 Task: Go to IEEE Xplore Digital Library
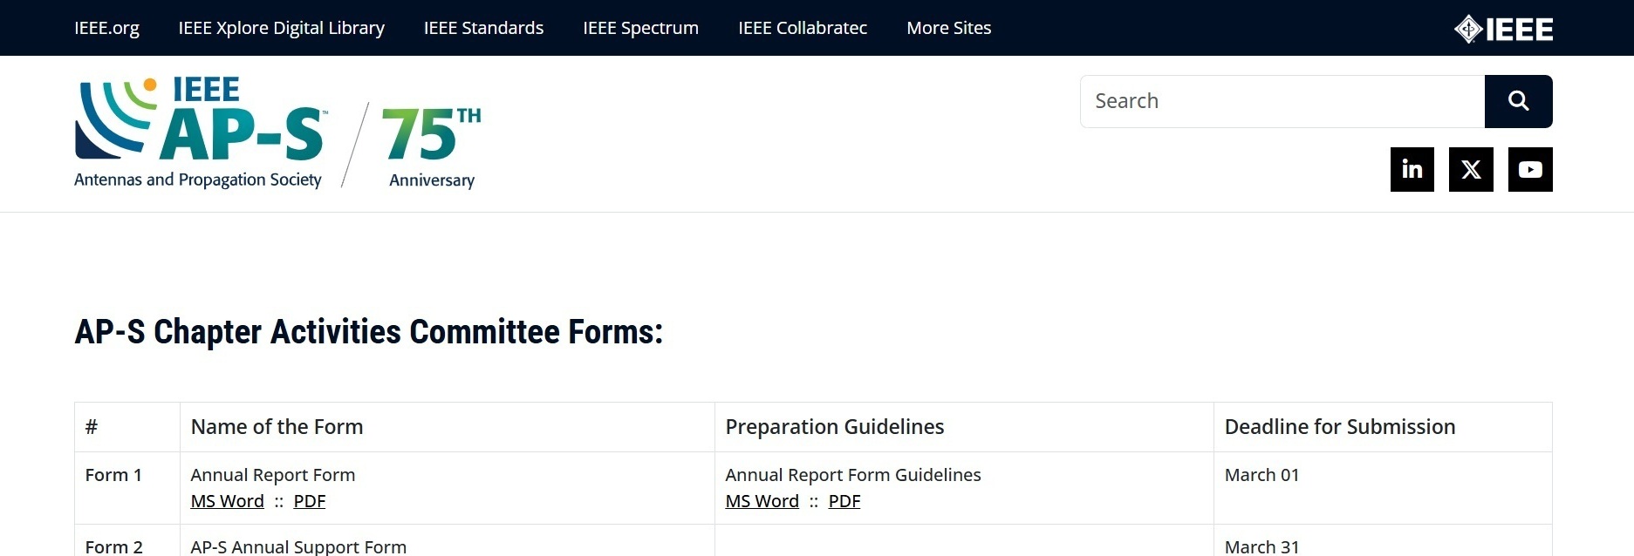[281, 28]
